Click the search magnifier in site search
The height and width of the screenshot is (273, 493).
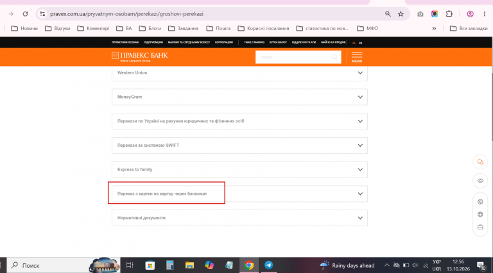pos(334,57)
